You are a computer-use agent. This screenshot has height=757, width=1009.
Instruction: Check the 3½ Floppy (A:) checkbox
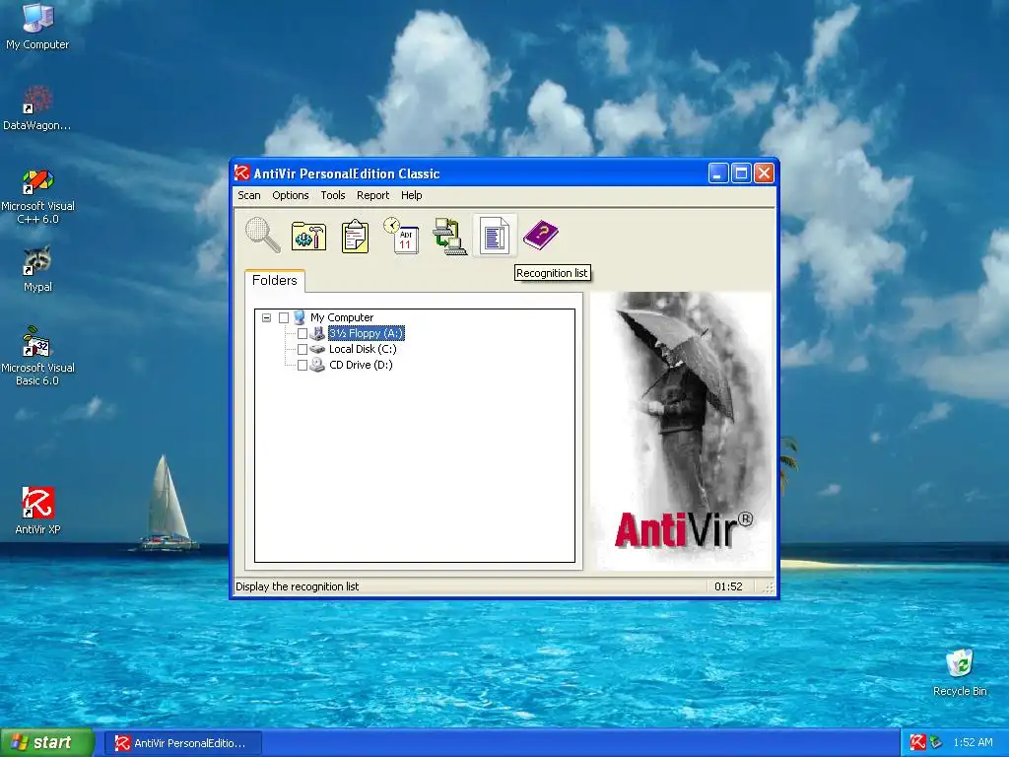tap(302, 333)
